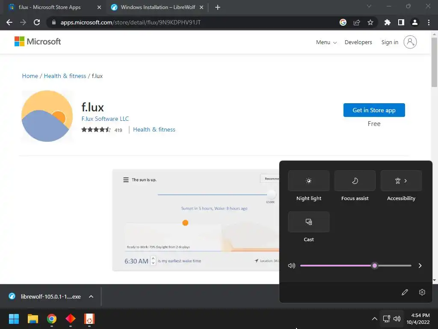
Task: Open a new browser tab
Action: [218, 7]
